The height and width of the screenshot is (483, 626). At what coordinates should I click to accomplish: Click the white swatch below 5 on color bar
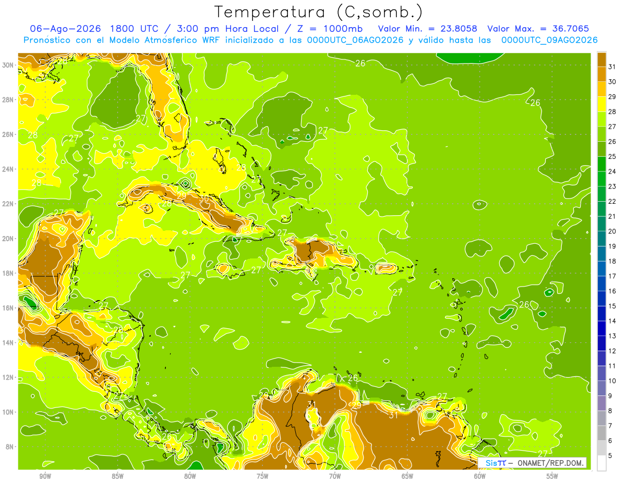pos(601,463)
